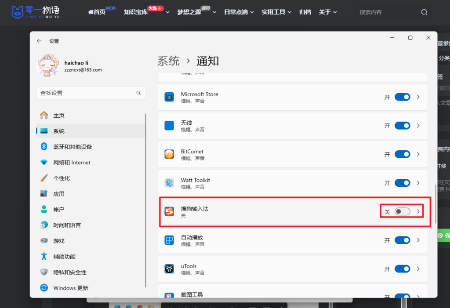Screen dimensions: 450x308
Task: Click the search magnifier icon on website
Action: point(424,12)
